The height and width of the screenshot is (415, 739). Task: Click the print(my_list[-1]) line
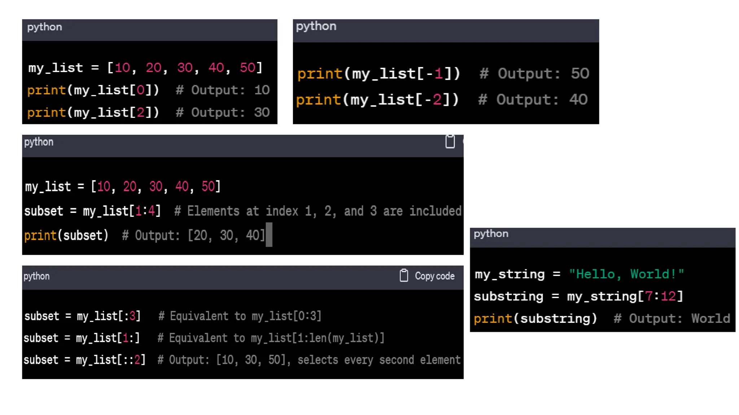[x=379, y=74]
